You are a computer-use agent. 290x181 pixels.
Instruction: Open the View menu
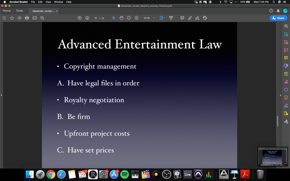pos(48,2)
